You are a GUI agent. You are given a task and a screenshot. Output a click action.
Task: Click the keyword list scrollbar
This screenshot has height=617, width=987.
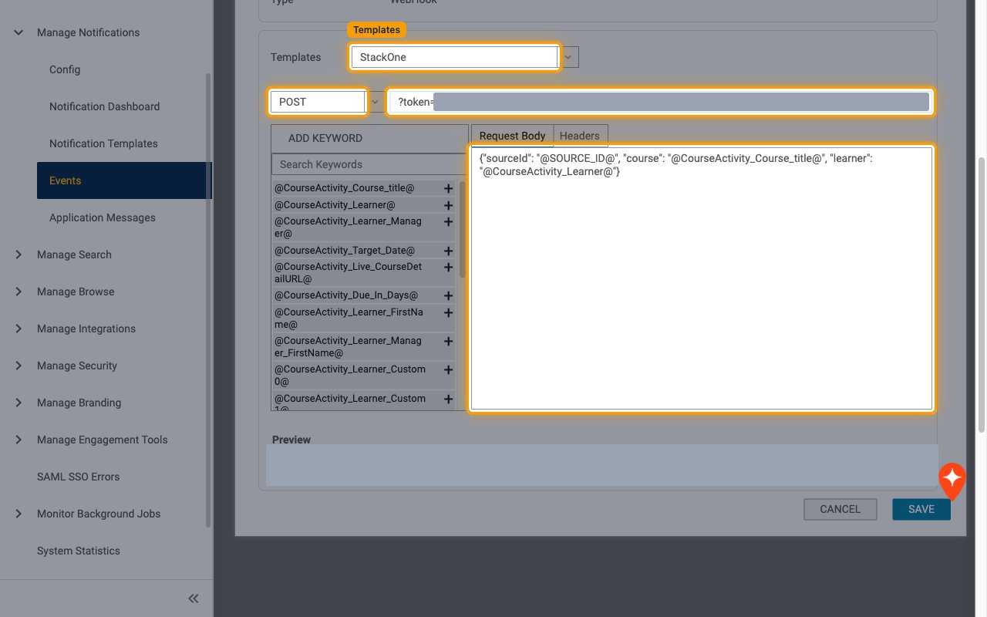pyautogui.click(x=463, y=230)
